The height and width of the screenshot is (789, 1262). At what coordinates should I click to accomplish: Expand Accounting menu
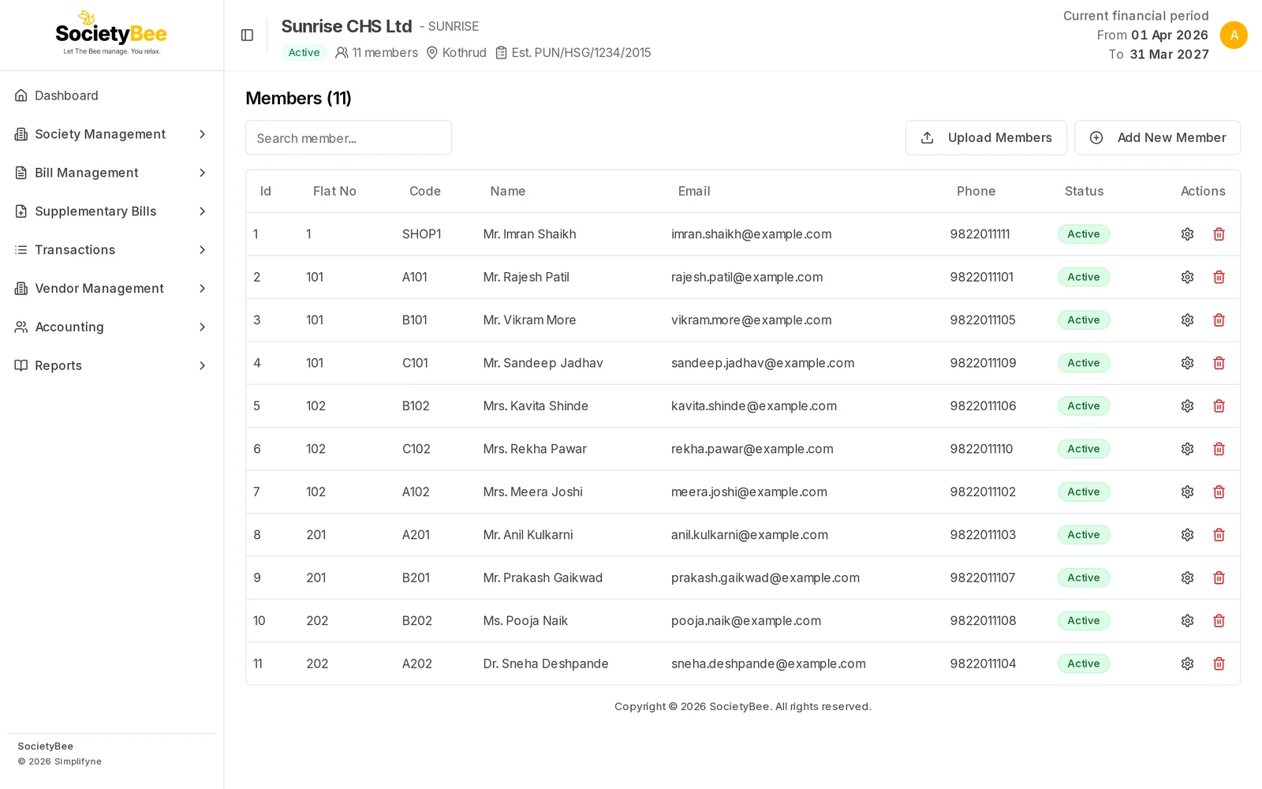pyautogui.click(x=111, y=327)
